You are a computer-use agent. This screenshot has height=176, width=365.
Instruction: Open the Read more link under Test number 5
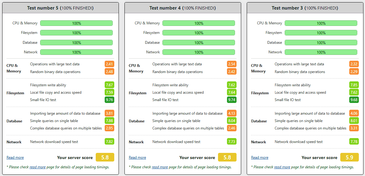[15, 158]
